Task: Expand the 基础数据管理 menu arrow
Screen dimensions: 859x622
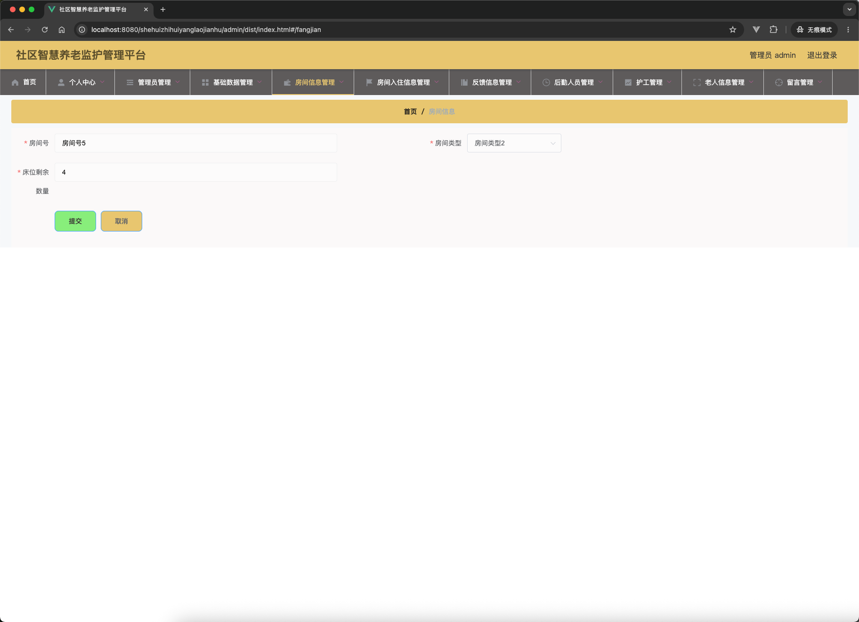Action: click(x=259, y=82)
